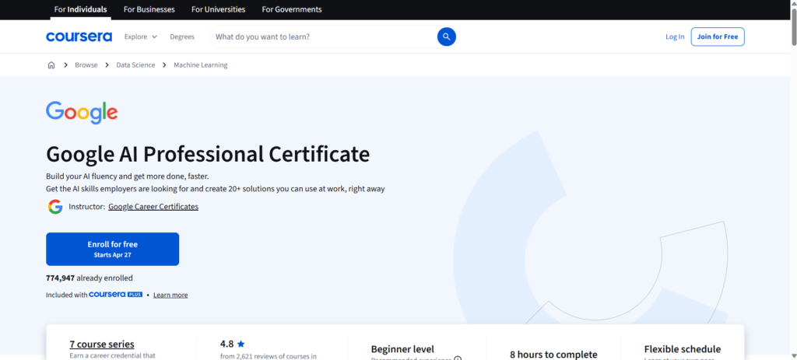The image size is (797, 360).
Task: Click the Coursera logo
Action: click(79, 37)
